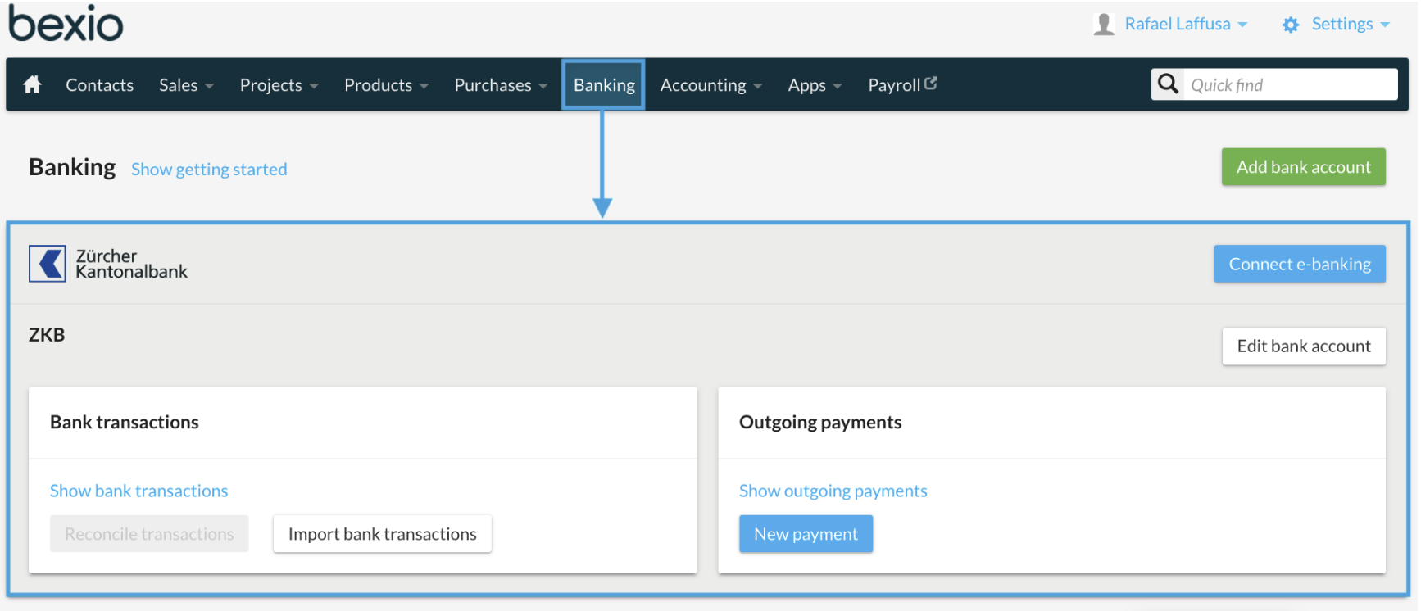Click the home icon in navigation bar
Viewport: 1421px width, 611px height.
click(32, 84)
